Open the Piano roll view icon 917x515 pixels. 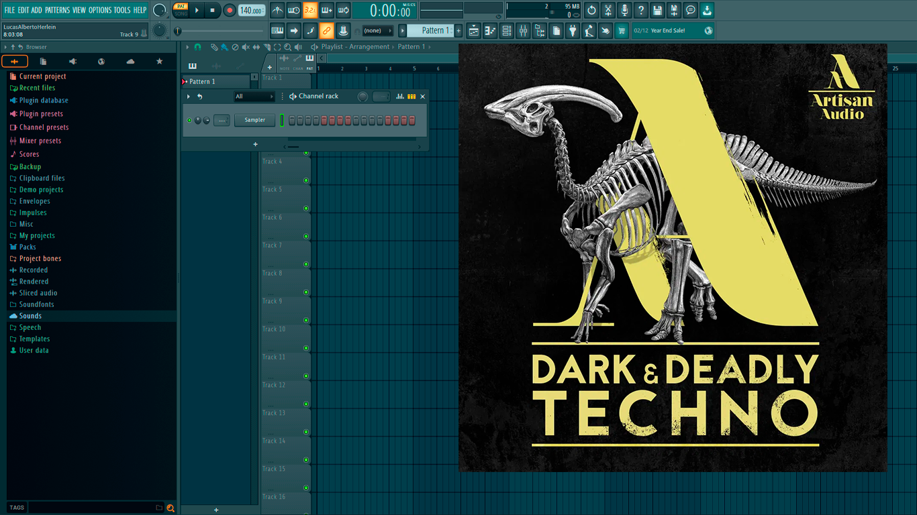490,31
